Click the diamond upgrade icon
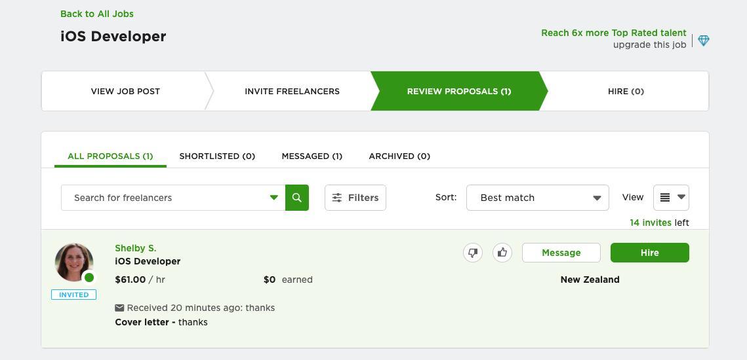This screenshot has height=360, width=747. (x=704, y=41)
